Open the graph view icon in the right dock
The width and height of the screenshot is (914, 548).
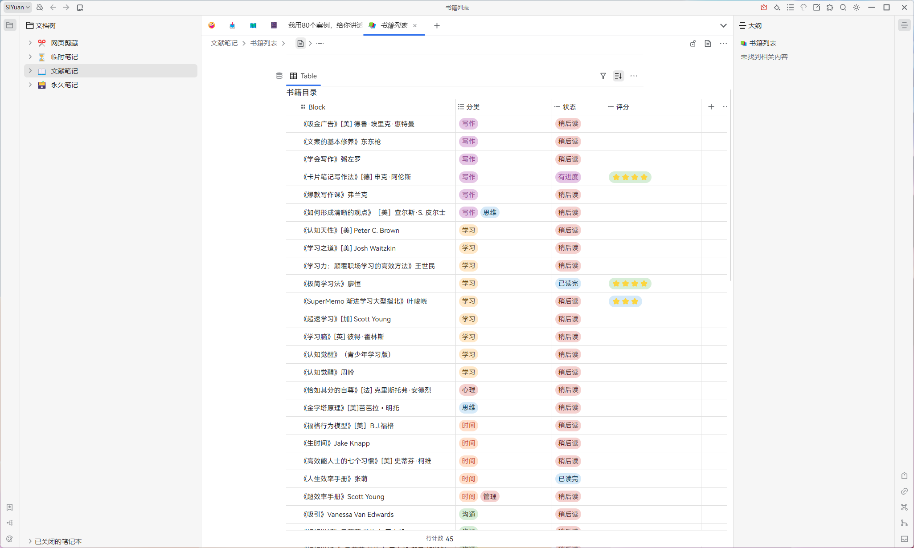904,507
